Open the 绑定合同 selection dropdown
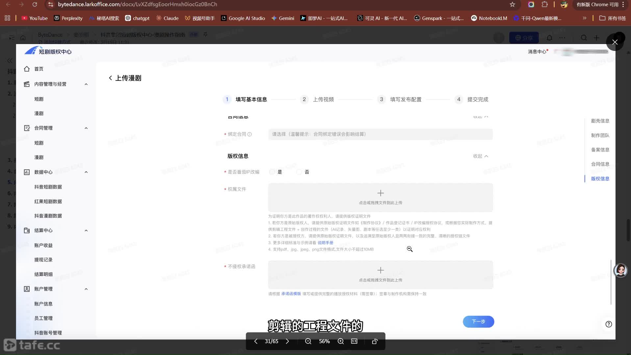Image resolution: width=631 pixels, height=355 pixels. click(380, 134)
